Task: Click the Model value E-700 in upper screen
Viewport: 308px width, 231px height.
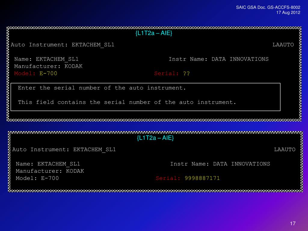Action: [x=48, y=73]
